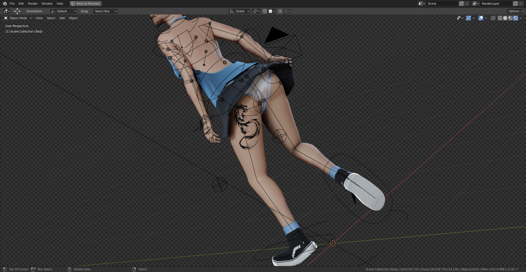This screenshot has width=526, height=272.
Task: Click the Back to Previous button
Action: coord(86,4)
